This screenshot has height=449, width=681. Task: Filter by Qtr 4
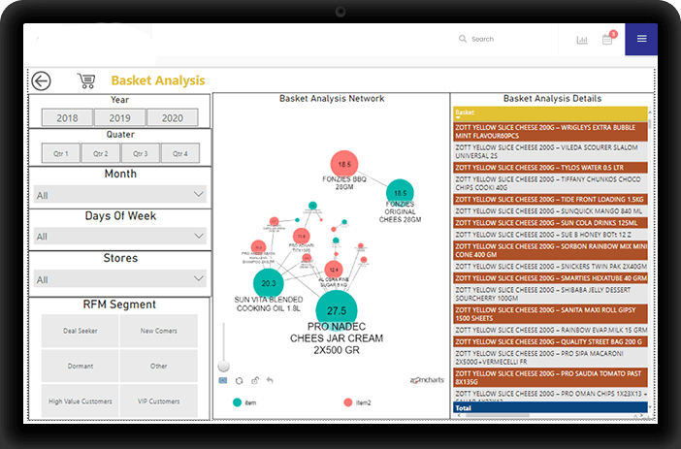180,153
